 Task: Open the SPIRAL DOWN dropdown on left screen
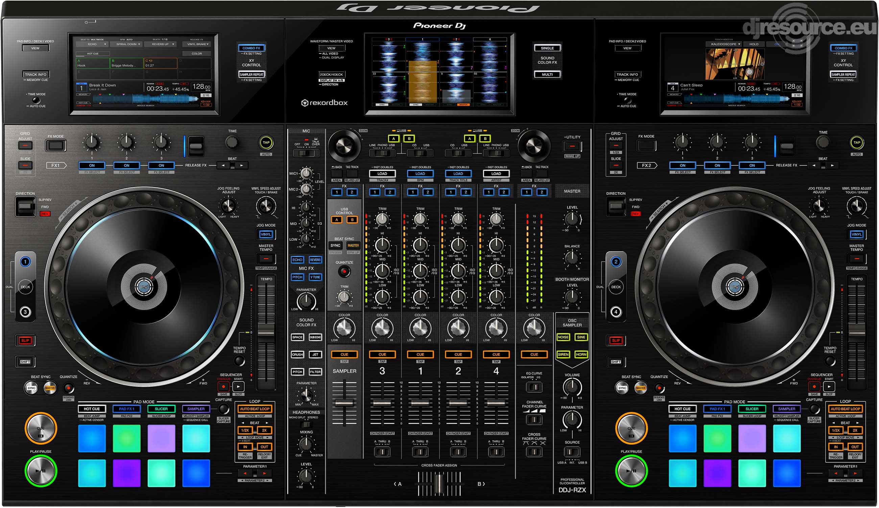coord(126,44)
